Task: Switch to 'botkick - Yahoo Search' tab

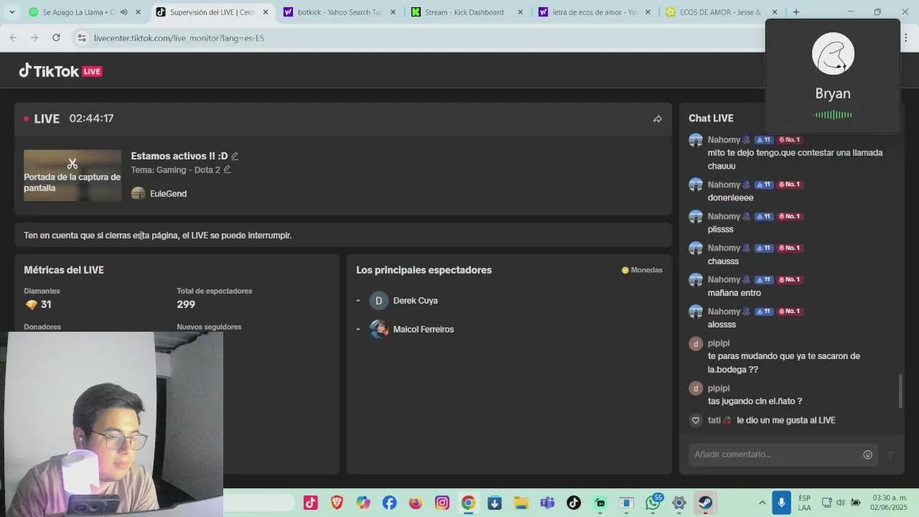Action: point(337,12)
